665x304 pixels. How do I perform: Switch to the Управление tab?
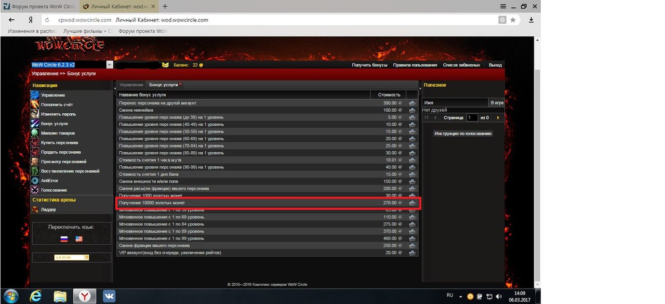point(131,84)
